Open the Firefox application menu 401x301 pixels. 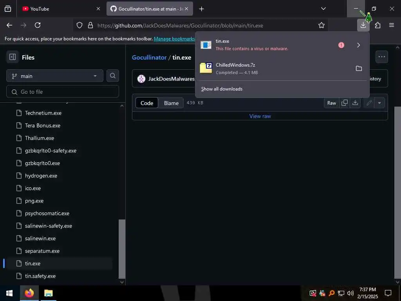pyautogui.click(x=392, y=25)
